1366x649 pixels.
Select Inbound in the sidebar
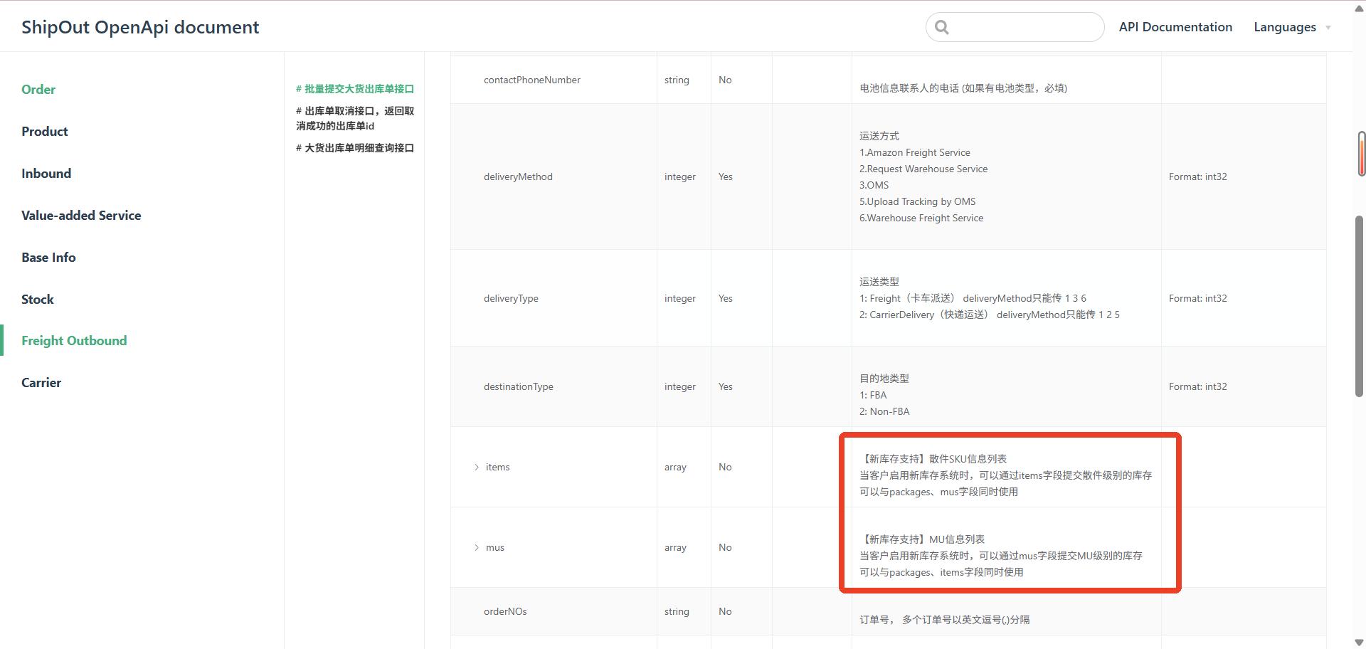point(46,174)
